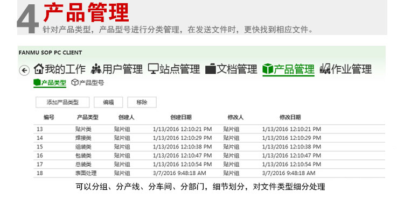The width and height of the screenshot is (404, 213).
Task: Click the outlined cube icon beside 产品型号
Action: click(x=75, y=82)
